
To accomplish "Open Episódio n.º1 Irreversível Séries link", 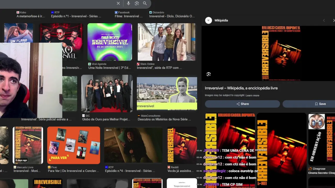I will (x=76, y=16).
